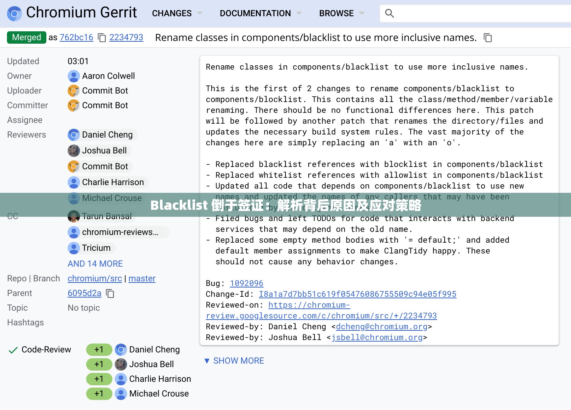The width and height of the screenshot is (571, 410).
Task: Copy the parent hash beside 6095d2a
Action: [110, 294]
